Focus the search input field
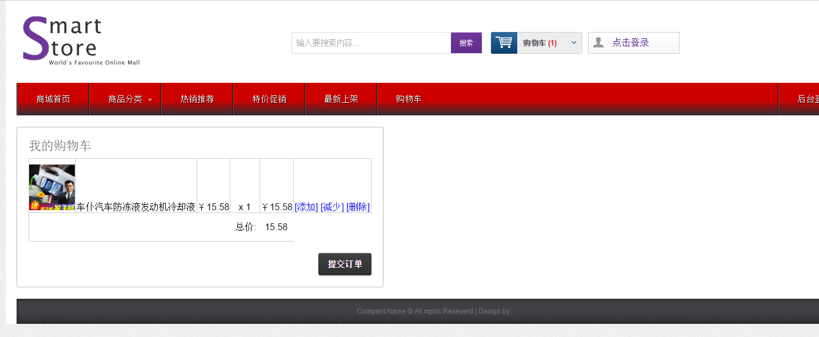The width and height of the screenshot is (819, 337). [371, 43]
